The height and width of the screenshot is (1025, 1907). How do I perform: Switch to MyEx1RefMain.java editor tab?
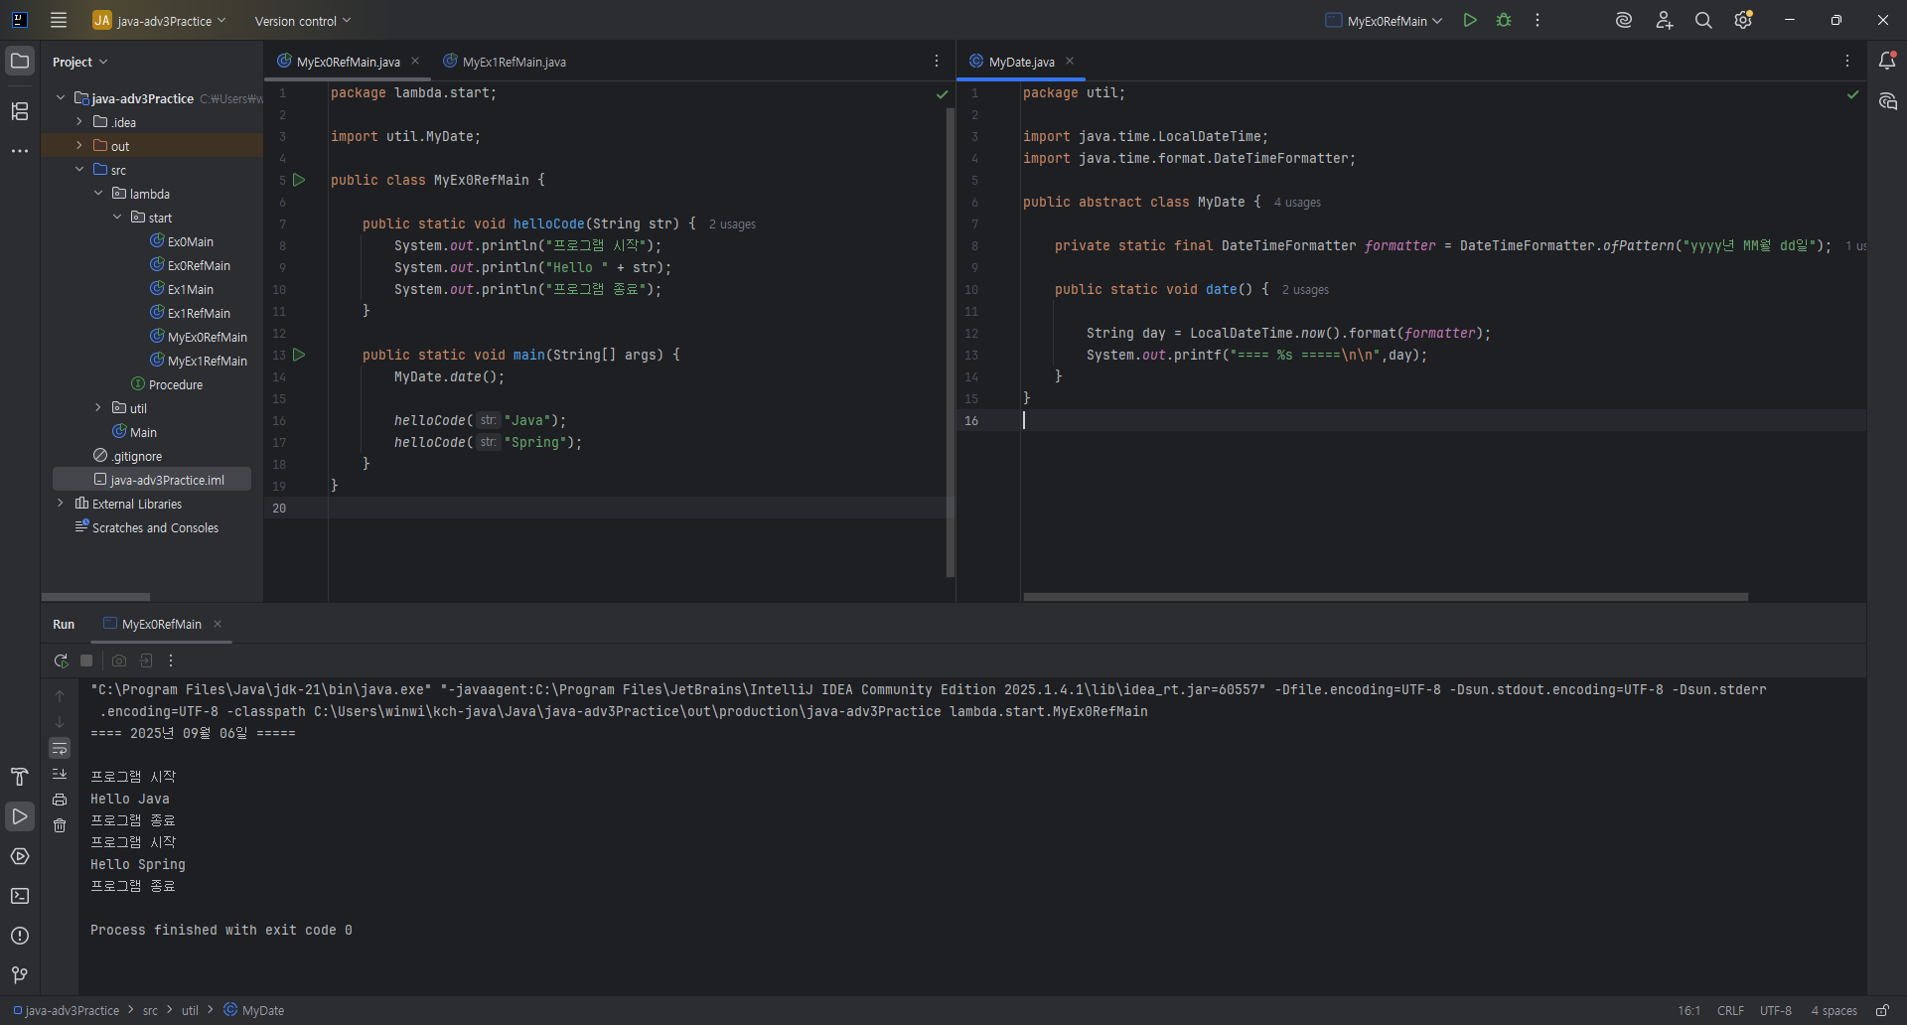coord(505,62)
